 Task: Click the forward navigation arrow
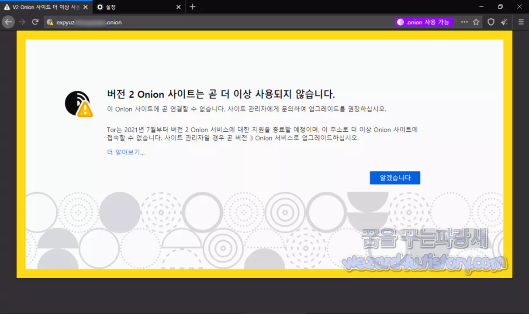(x=21, y=22)
